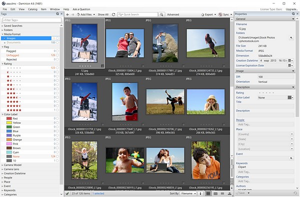This screenshot has width=300, height=197.
Task: Toggle sort direction arrow icon
Action: point(200,194)
